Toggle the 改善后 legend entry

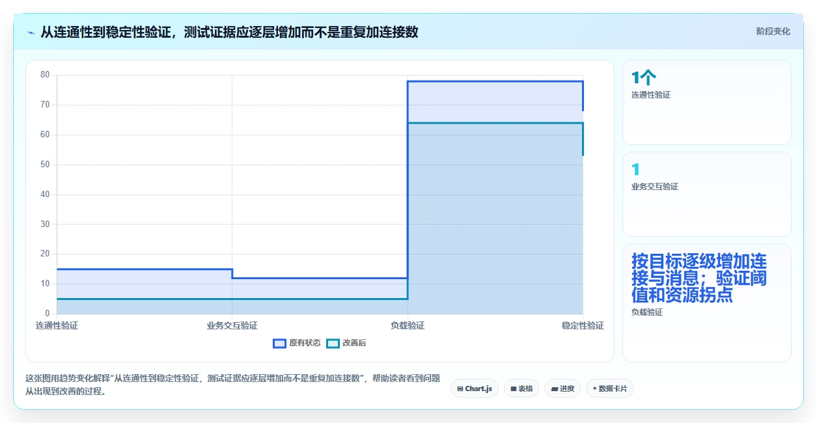(x=346, y=343)
